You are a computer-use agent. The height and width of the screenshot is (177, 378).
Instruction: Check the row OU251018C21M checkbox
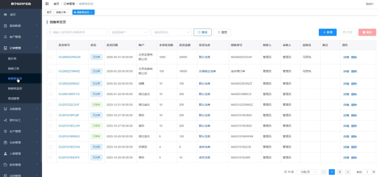50,147
